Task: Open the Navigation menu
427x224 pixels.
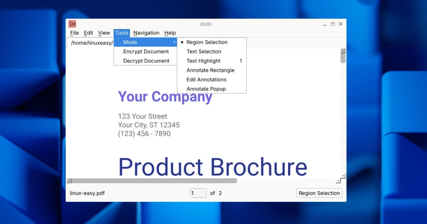Action: click(x=146, y=33)
